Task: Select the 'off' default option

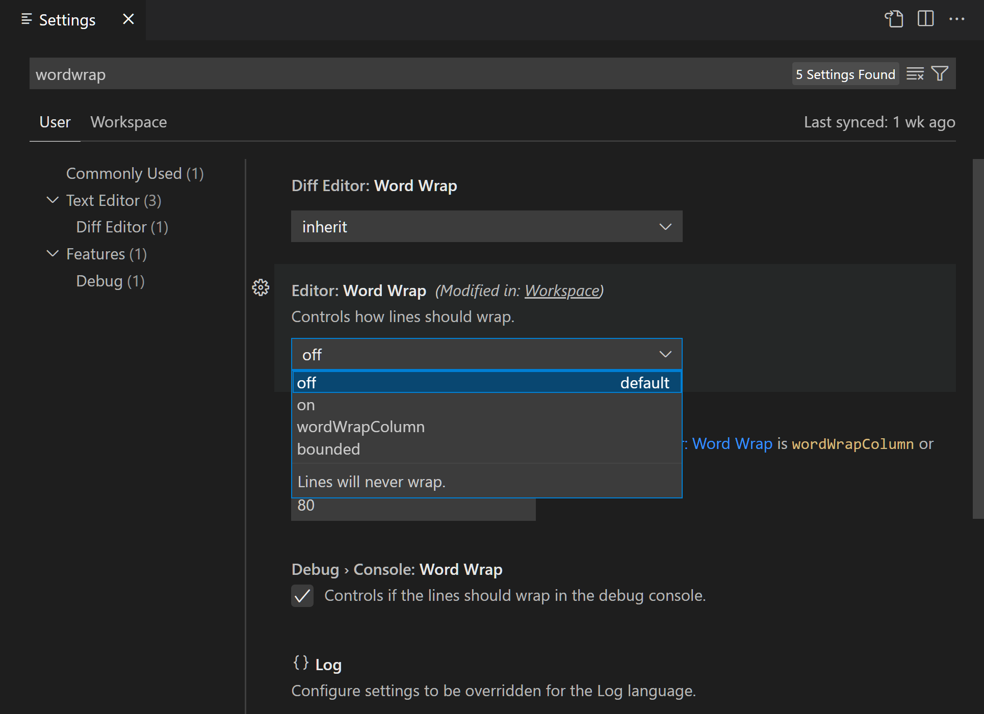Action: (487, 383)
